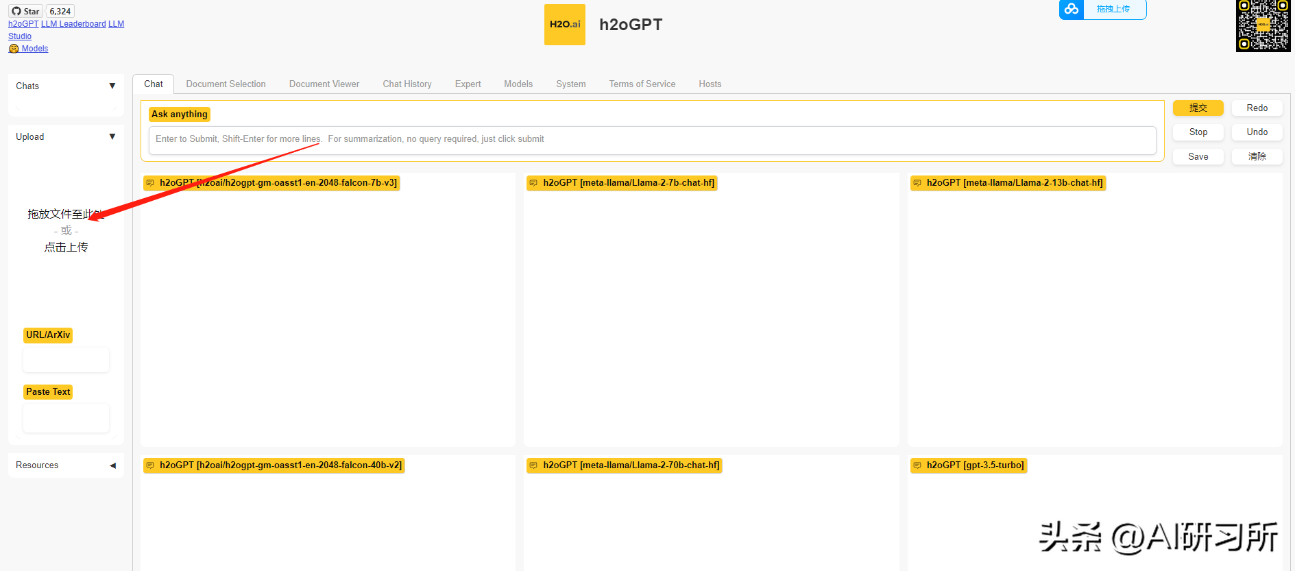Switch to the Chat tab
The width and height of the screenshot is (1295, 571).
pos(154,84)
